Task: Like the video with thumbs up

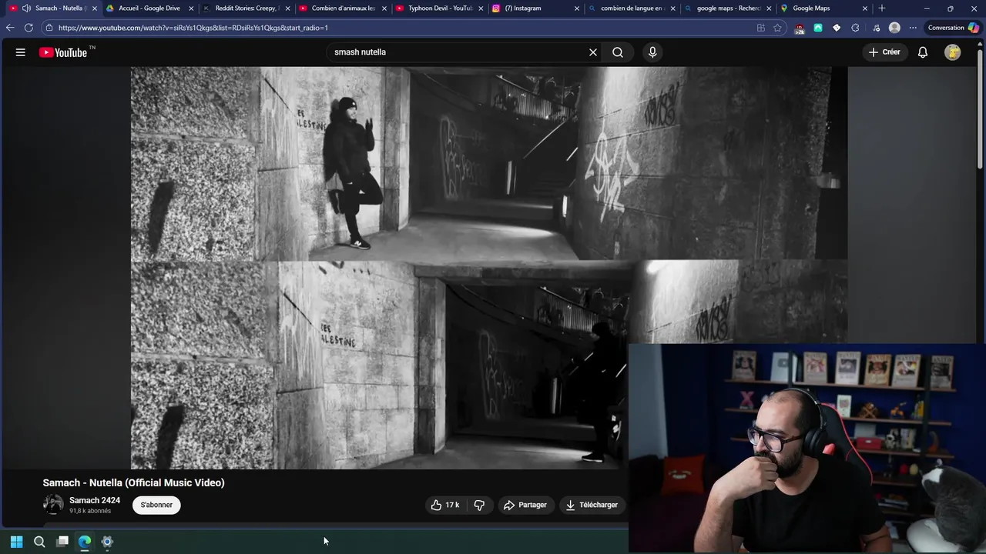Action: point(444,505)
